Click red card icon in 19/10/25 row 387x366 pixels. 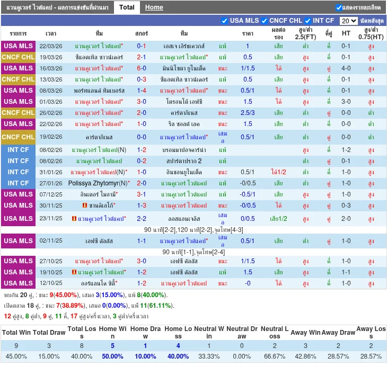(x=74, y=272)
